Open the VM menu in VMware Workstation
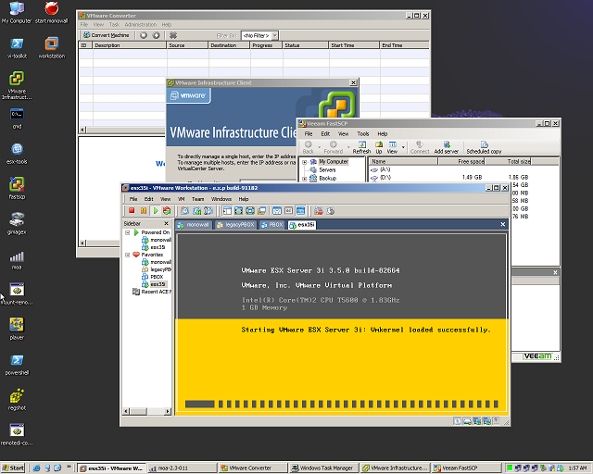Viewport: 593px width, 474px height. point(182,199)
